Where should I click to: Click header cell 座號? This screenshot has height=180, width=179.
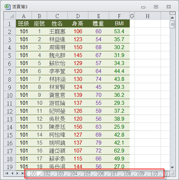click(x=39, y=23)
